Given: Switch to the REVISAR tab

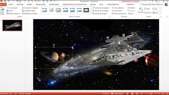Looking at the screenshot, I should [93, 4].
